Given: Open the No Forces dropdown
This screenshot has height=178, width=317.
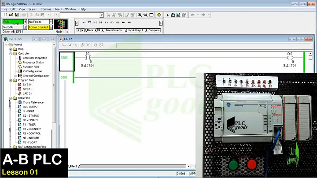Looking at the screenshot, I should click(51, 22).
